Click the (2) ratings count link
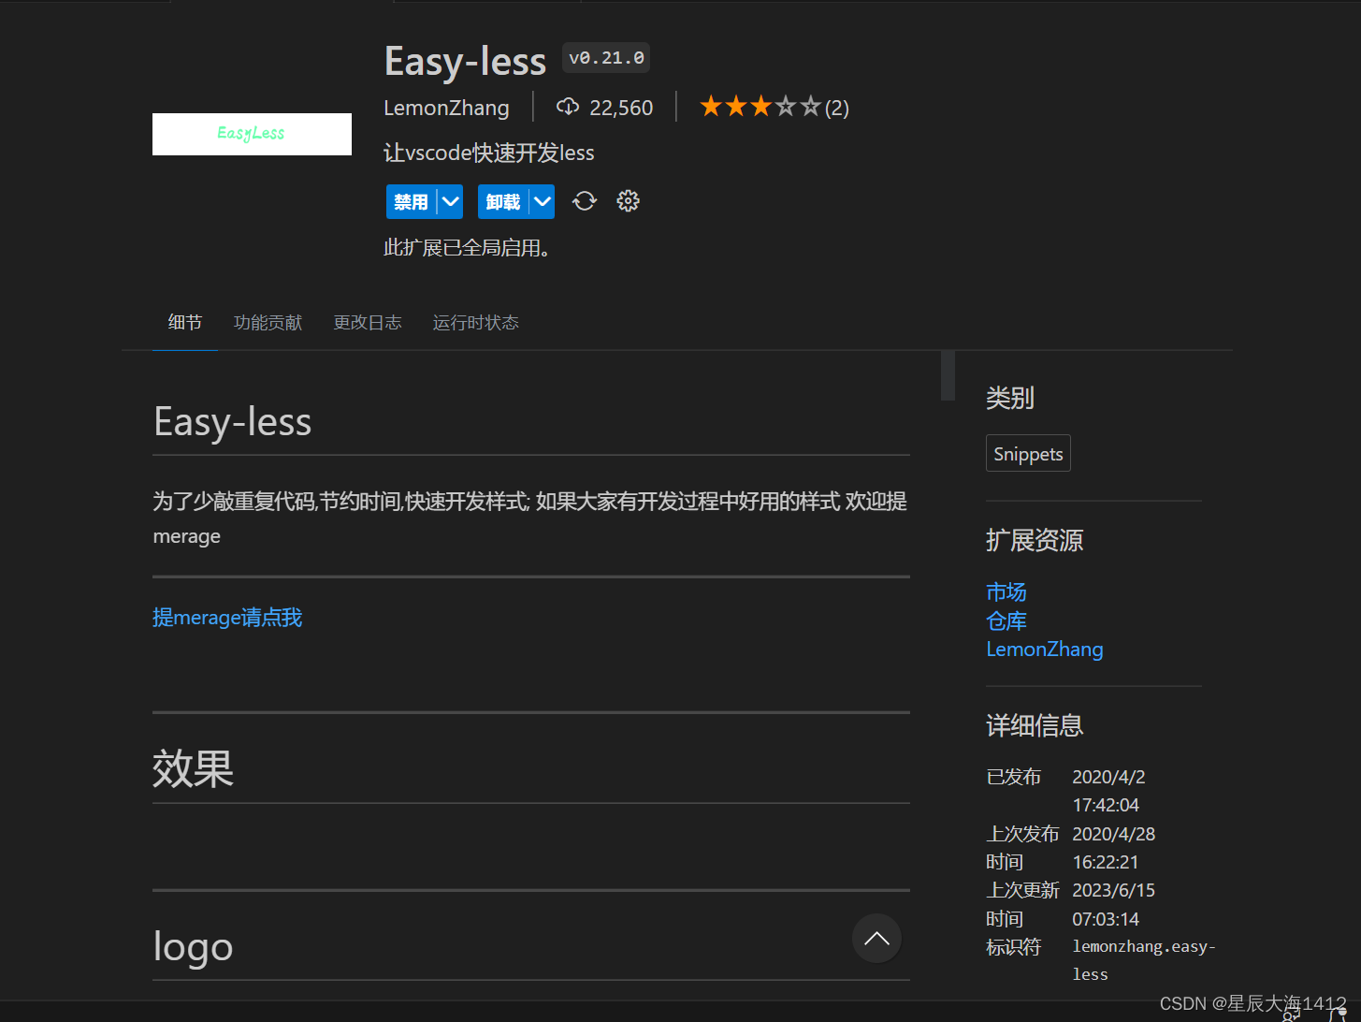The height and width of the screenshot is (1022, 1361). pyautogui.click(x=837, y=108)
